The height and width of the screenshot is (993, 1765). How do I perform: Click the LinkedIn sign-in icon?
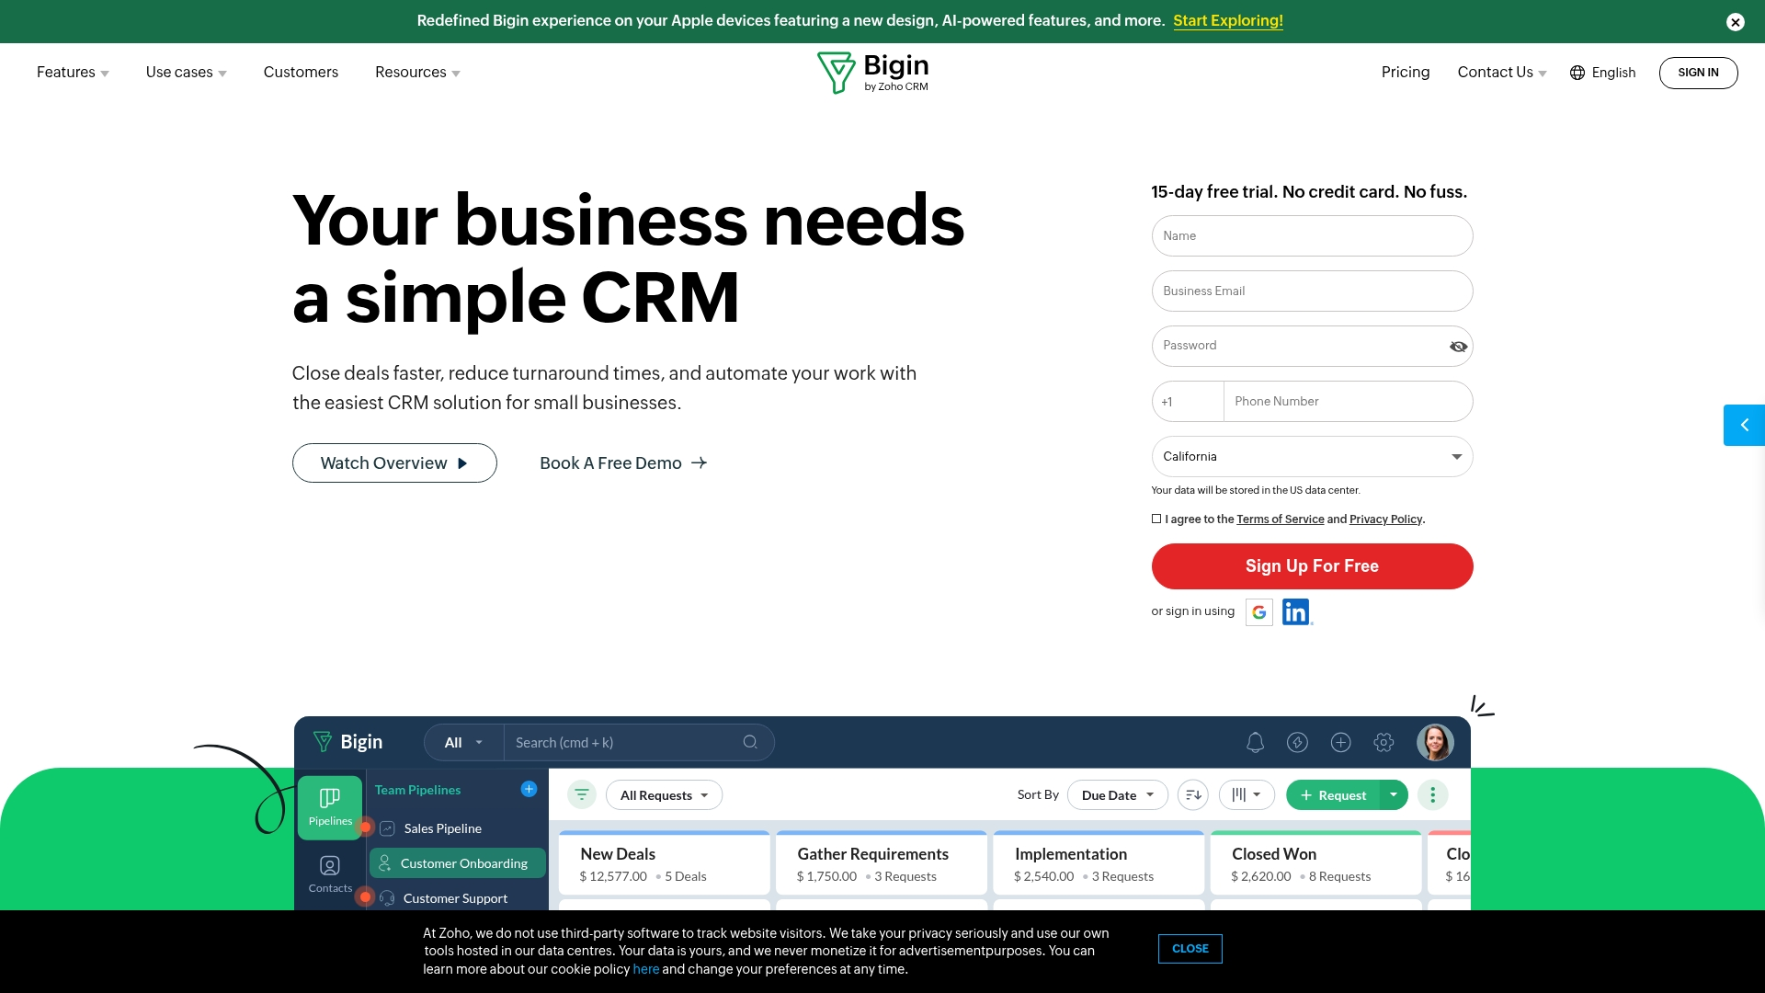[1296, 612]
